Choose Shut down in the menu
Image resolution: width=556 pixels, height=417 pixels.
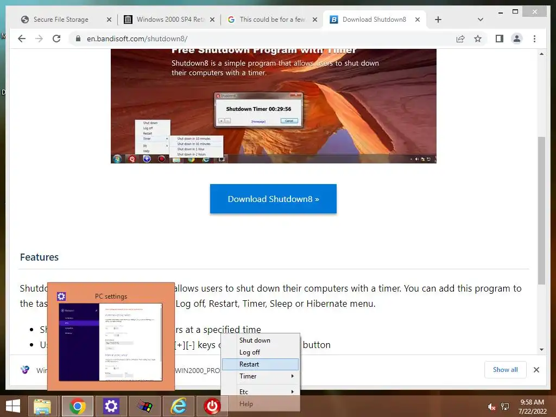click(260, 340)
